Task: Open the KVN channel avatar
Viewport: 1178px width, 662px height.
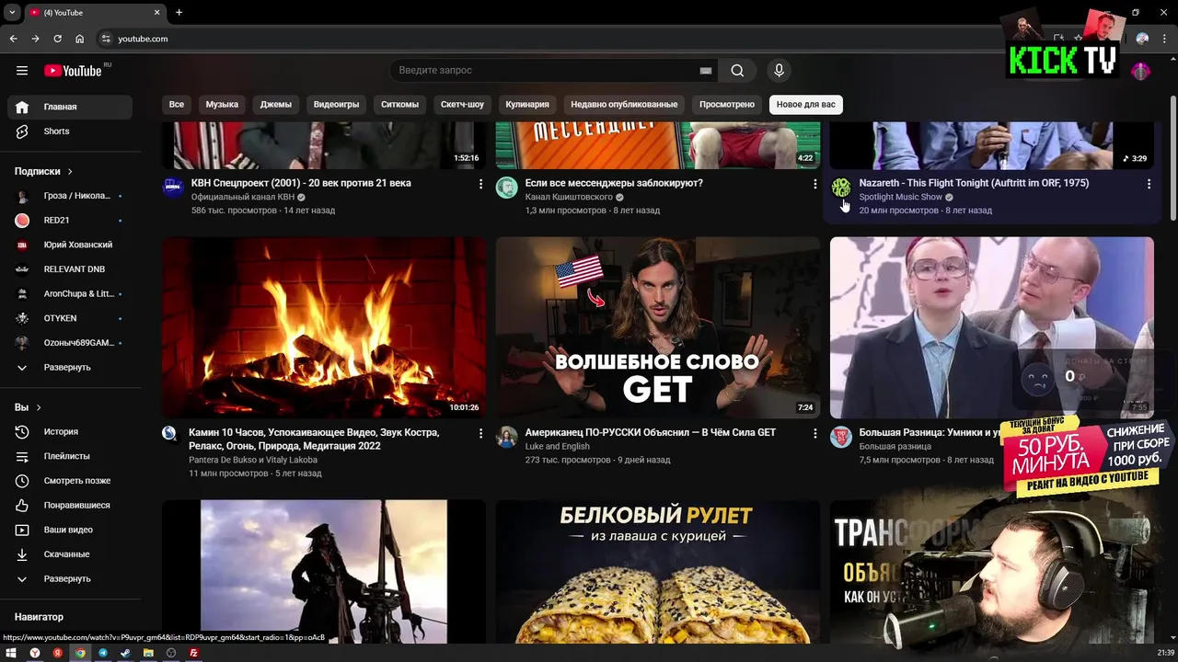Action: pos(173,188)
